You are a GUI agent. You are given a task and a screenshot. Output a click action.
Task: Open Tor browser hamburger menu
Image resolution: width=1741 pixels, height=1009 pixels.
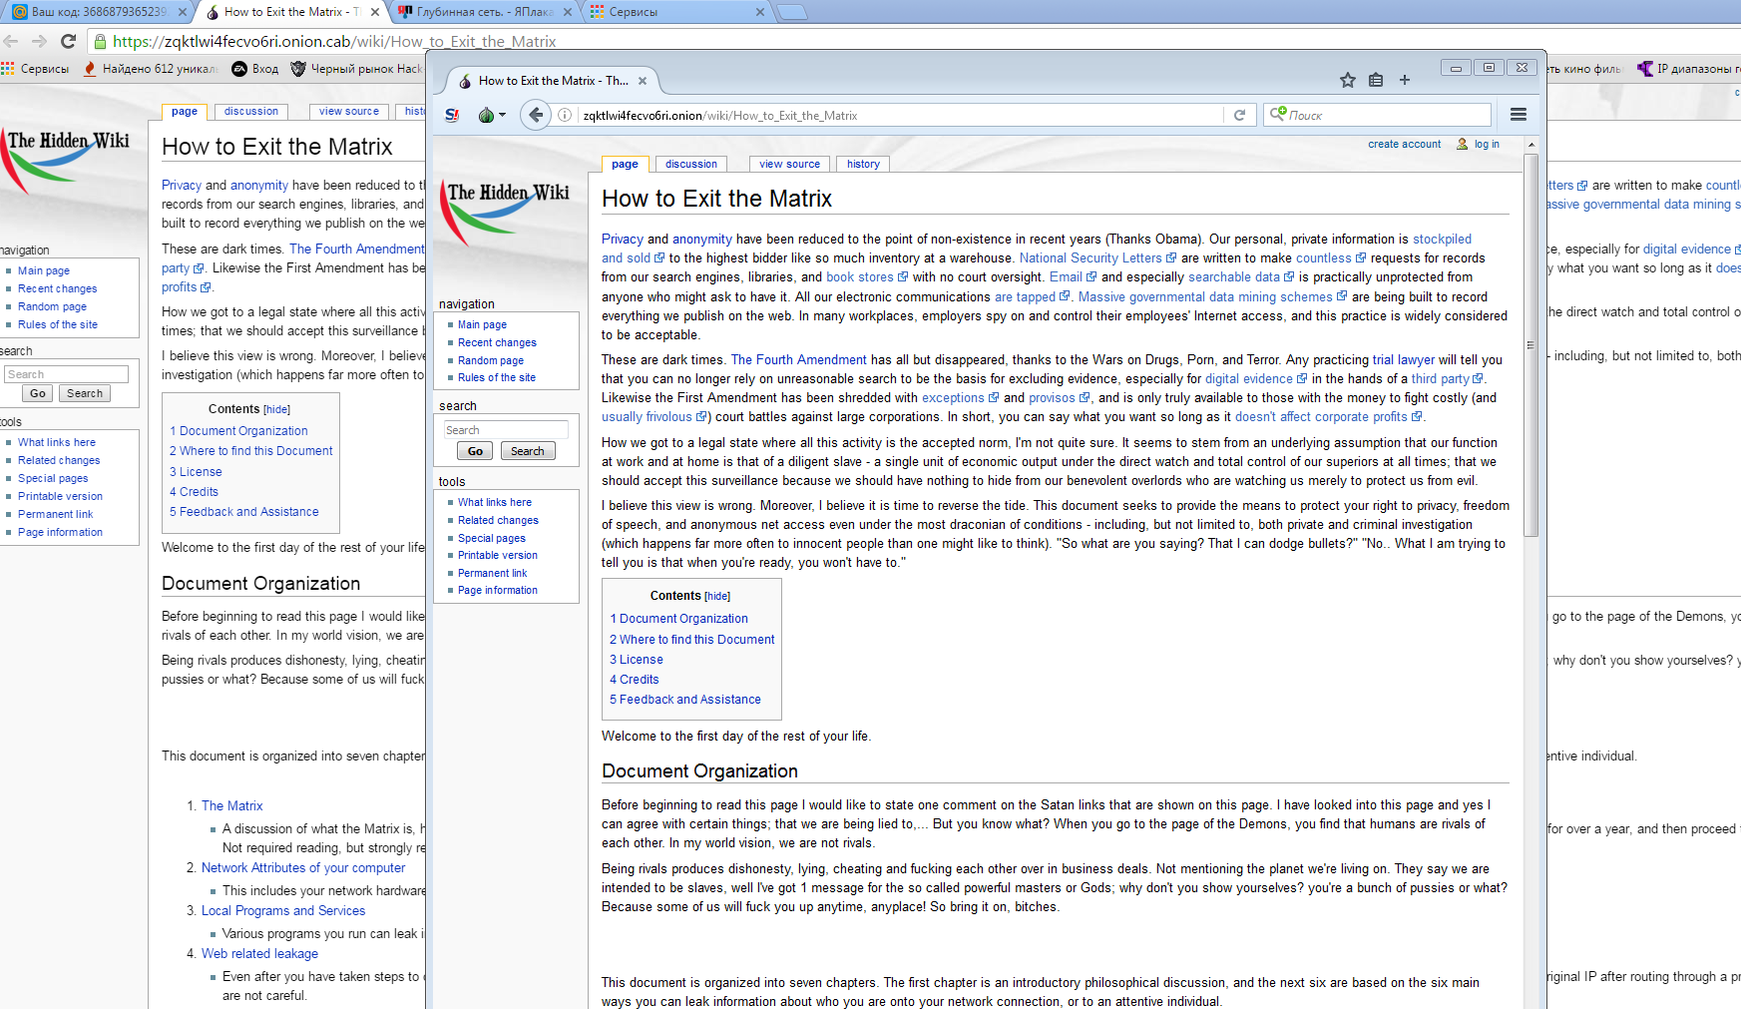click(1519, 115)
